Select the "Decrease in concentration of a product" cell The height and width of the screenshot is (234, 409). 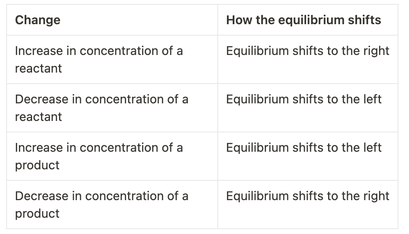pyautogui.click(x=101, y=205)
